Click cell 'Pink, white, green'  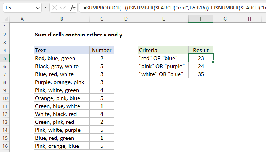coord(62,90)
